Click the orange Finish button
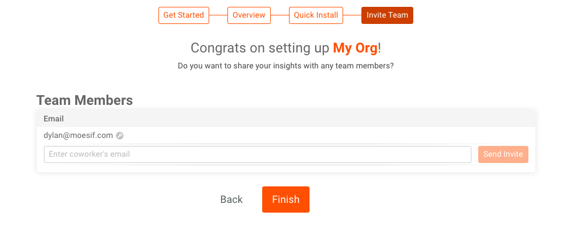570x228 pixels. tap(286, 199)
